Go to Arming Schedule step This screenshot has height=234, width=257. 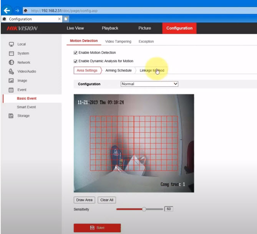118,70
